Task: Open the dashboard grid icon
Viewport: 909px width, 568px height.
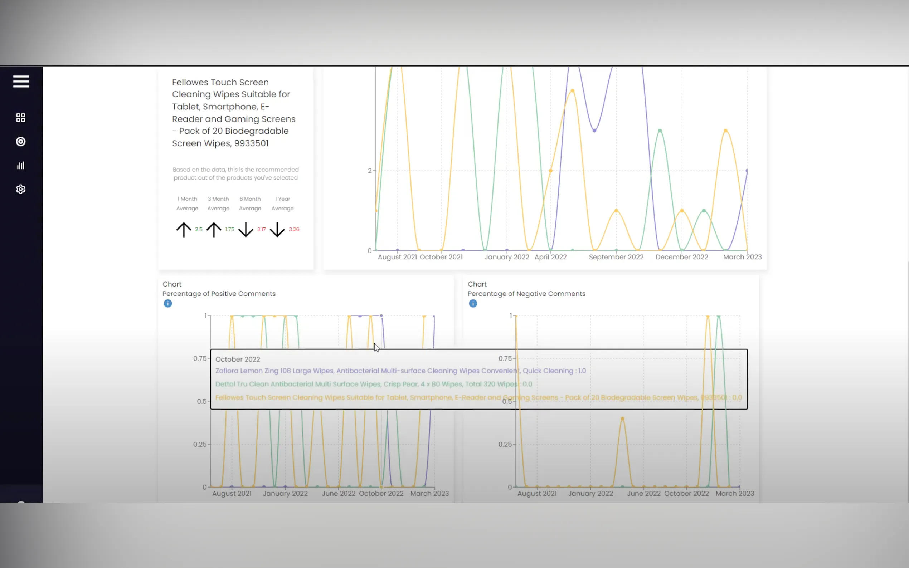Action: tap(21, 118)
